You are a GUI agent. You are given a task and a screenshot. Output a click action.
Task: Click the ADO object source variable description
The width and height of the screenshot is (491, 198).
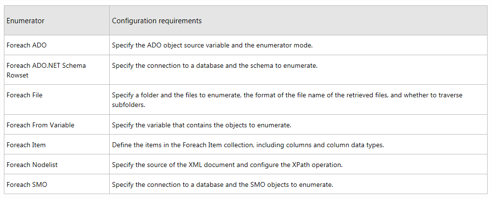(x=212, y=46)
